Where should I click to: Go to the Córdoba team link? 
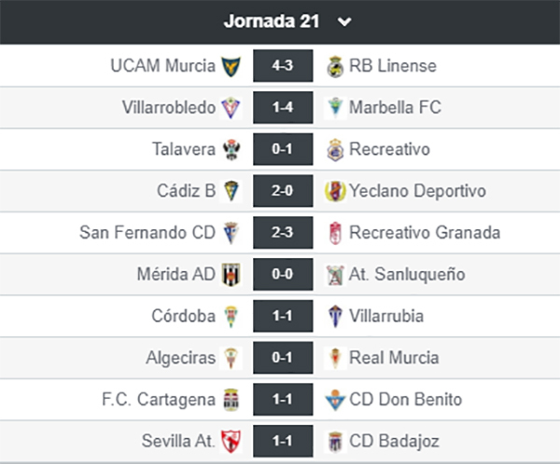[x=184, y=316]
